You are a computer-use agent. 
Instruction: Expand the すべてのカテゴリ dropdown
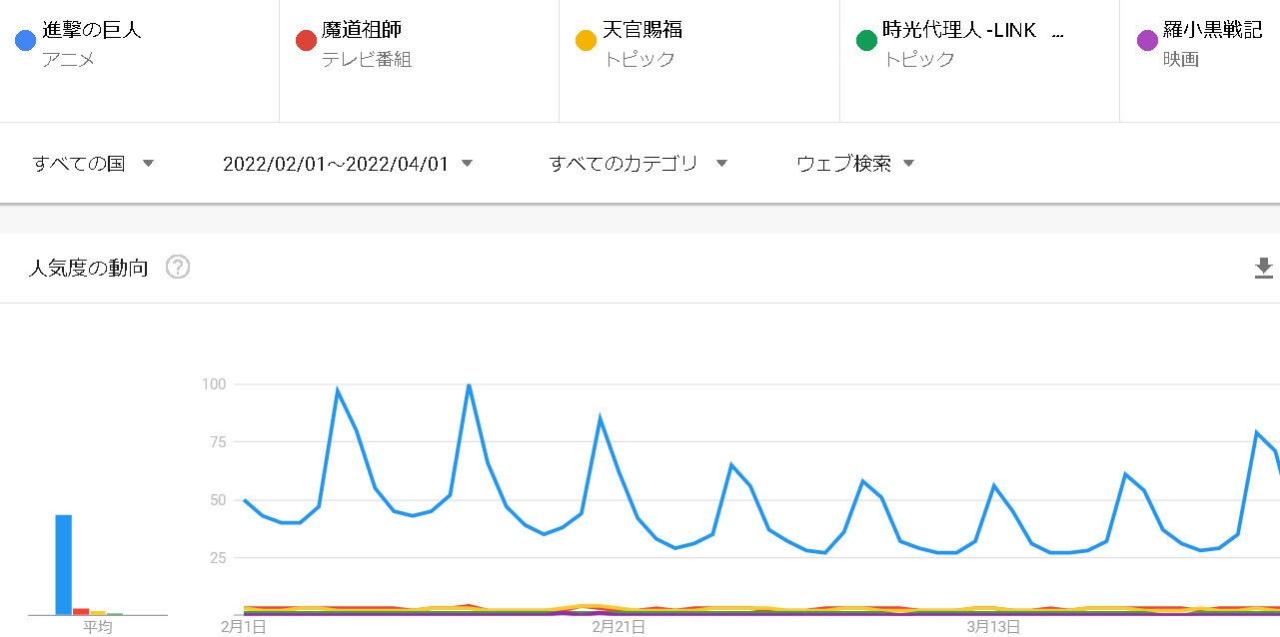(x=638, y=164)
